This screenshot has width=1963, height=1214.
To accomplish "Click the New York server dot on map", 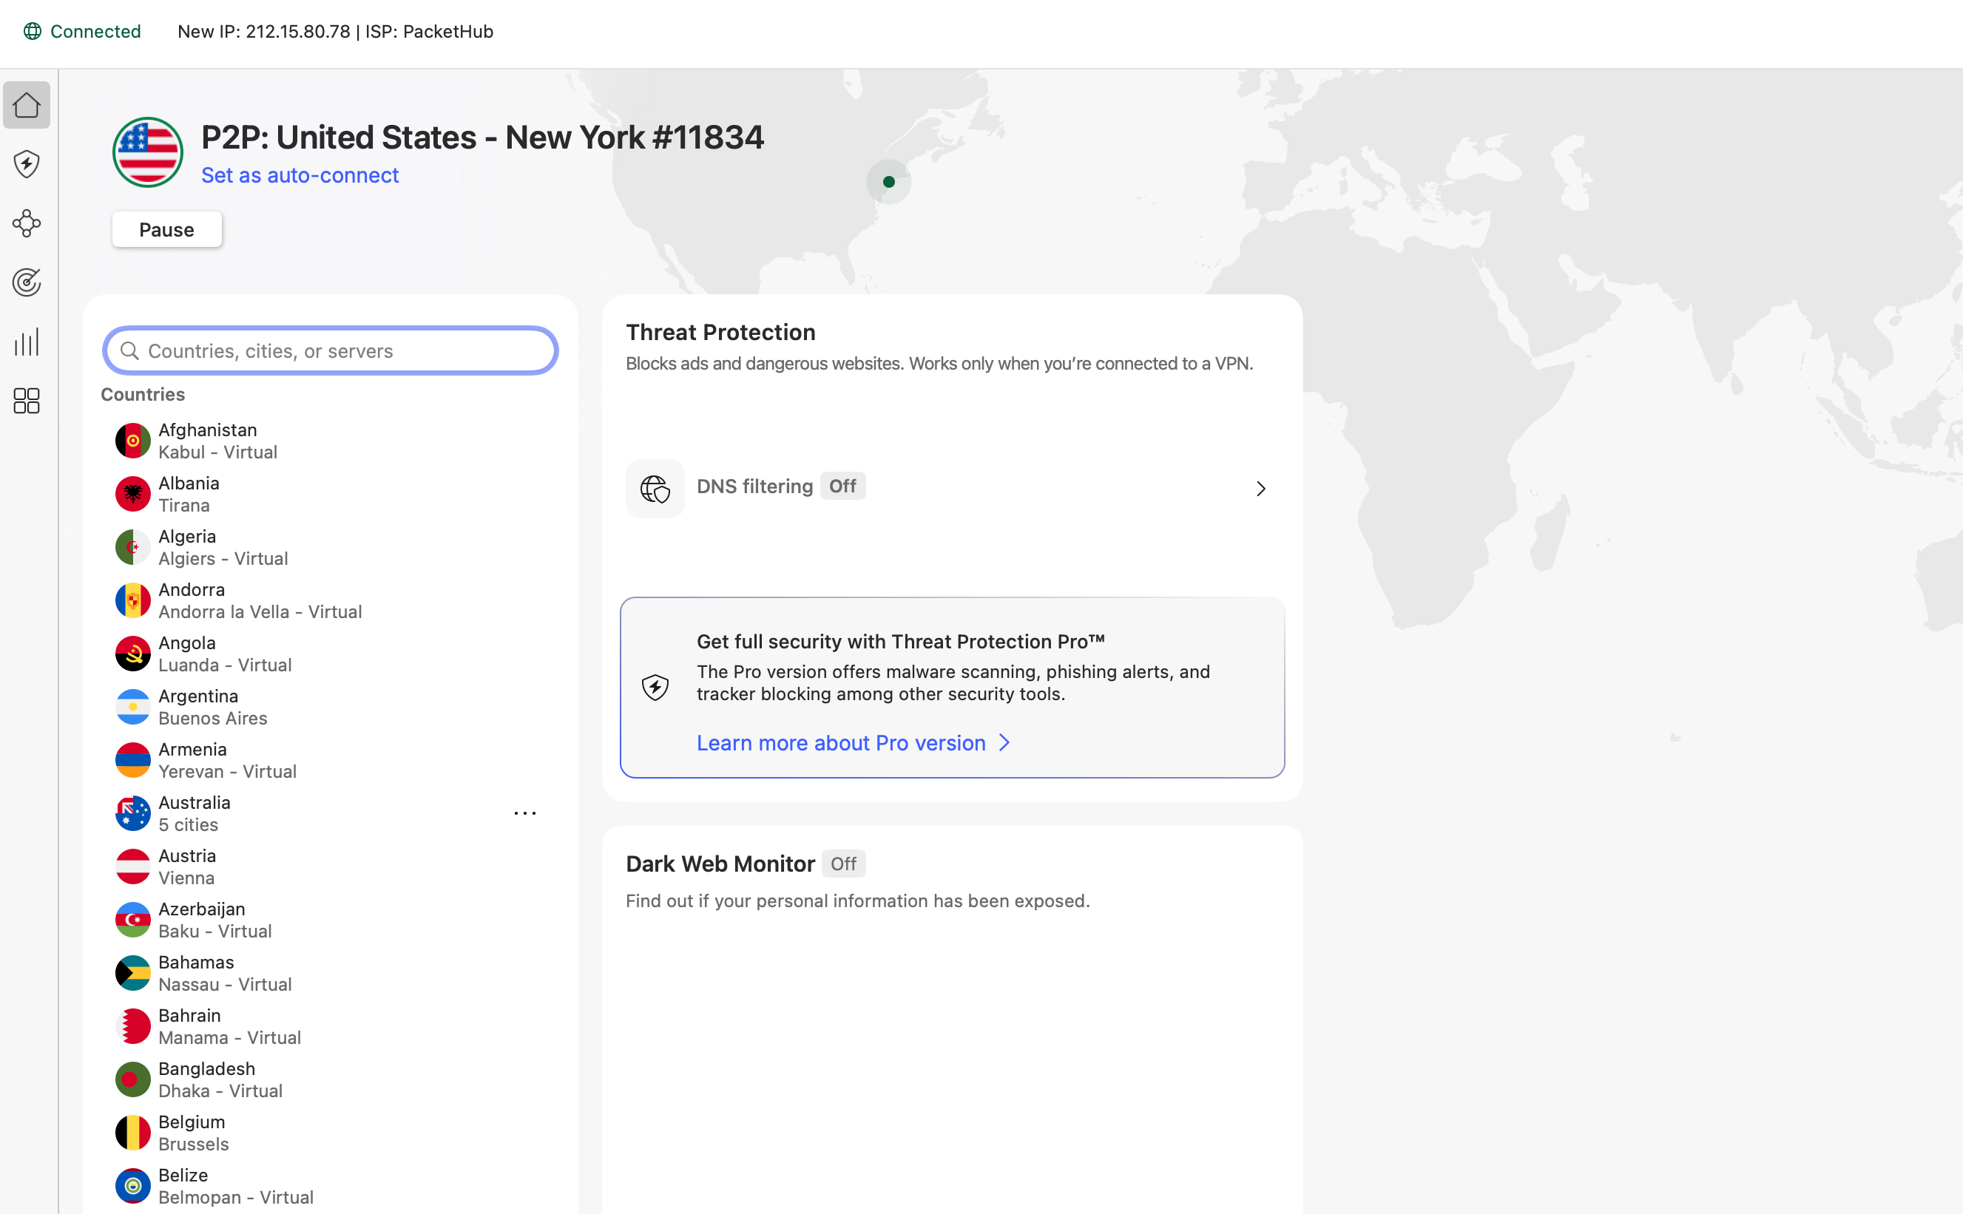I will [x=888, y=183].
